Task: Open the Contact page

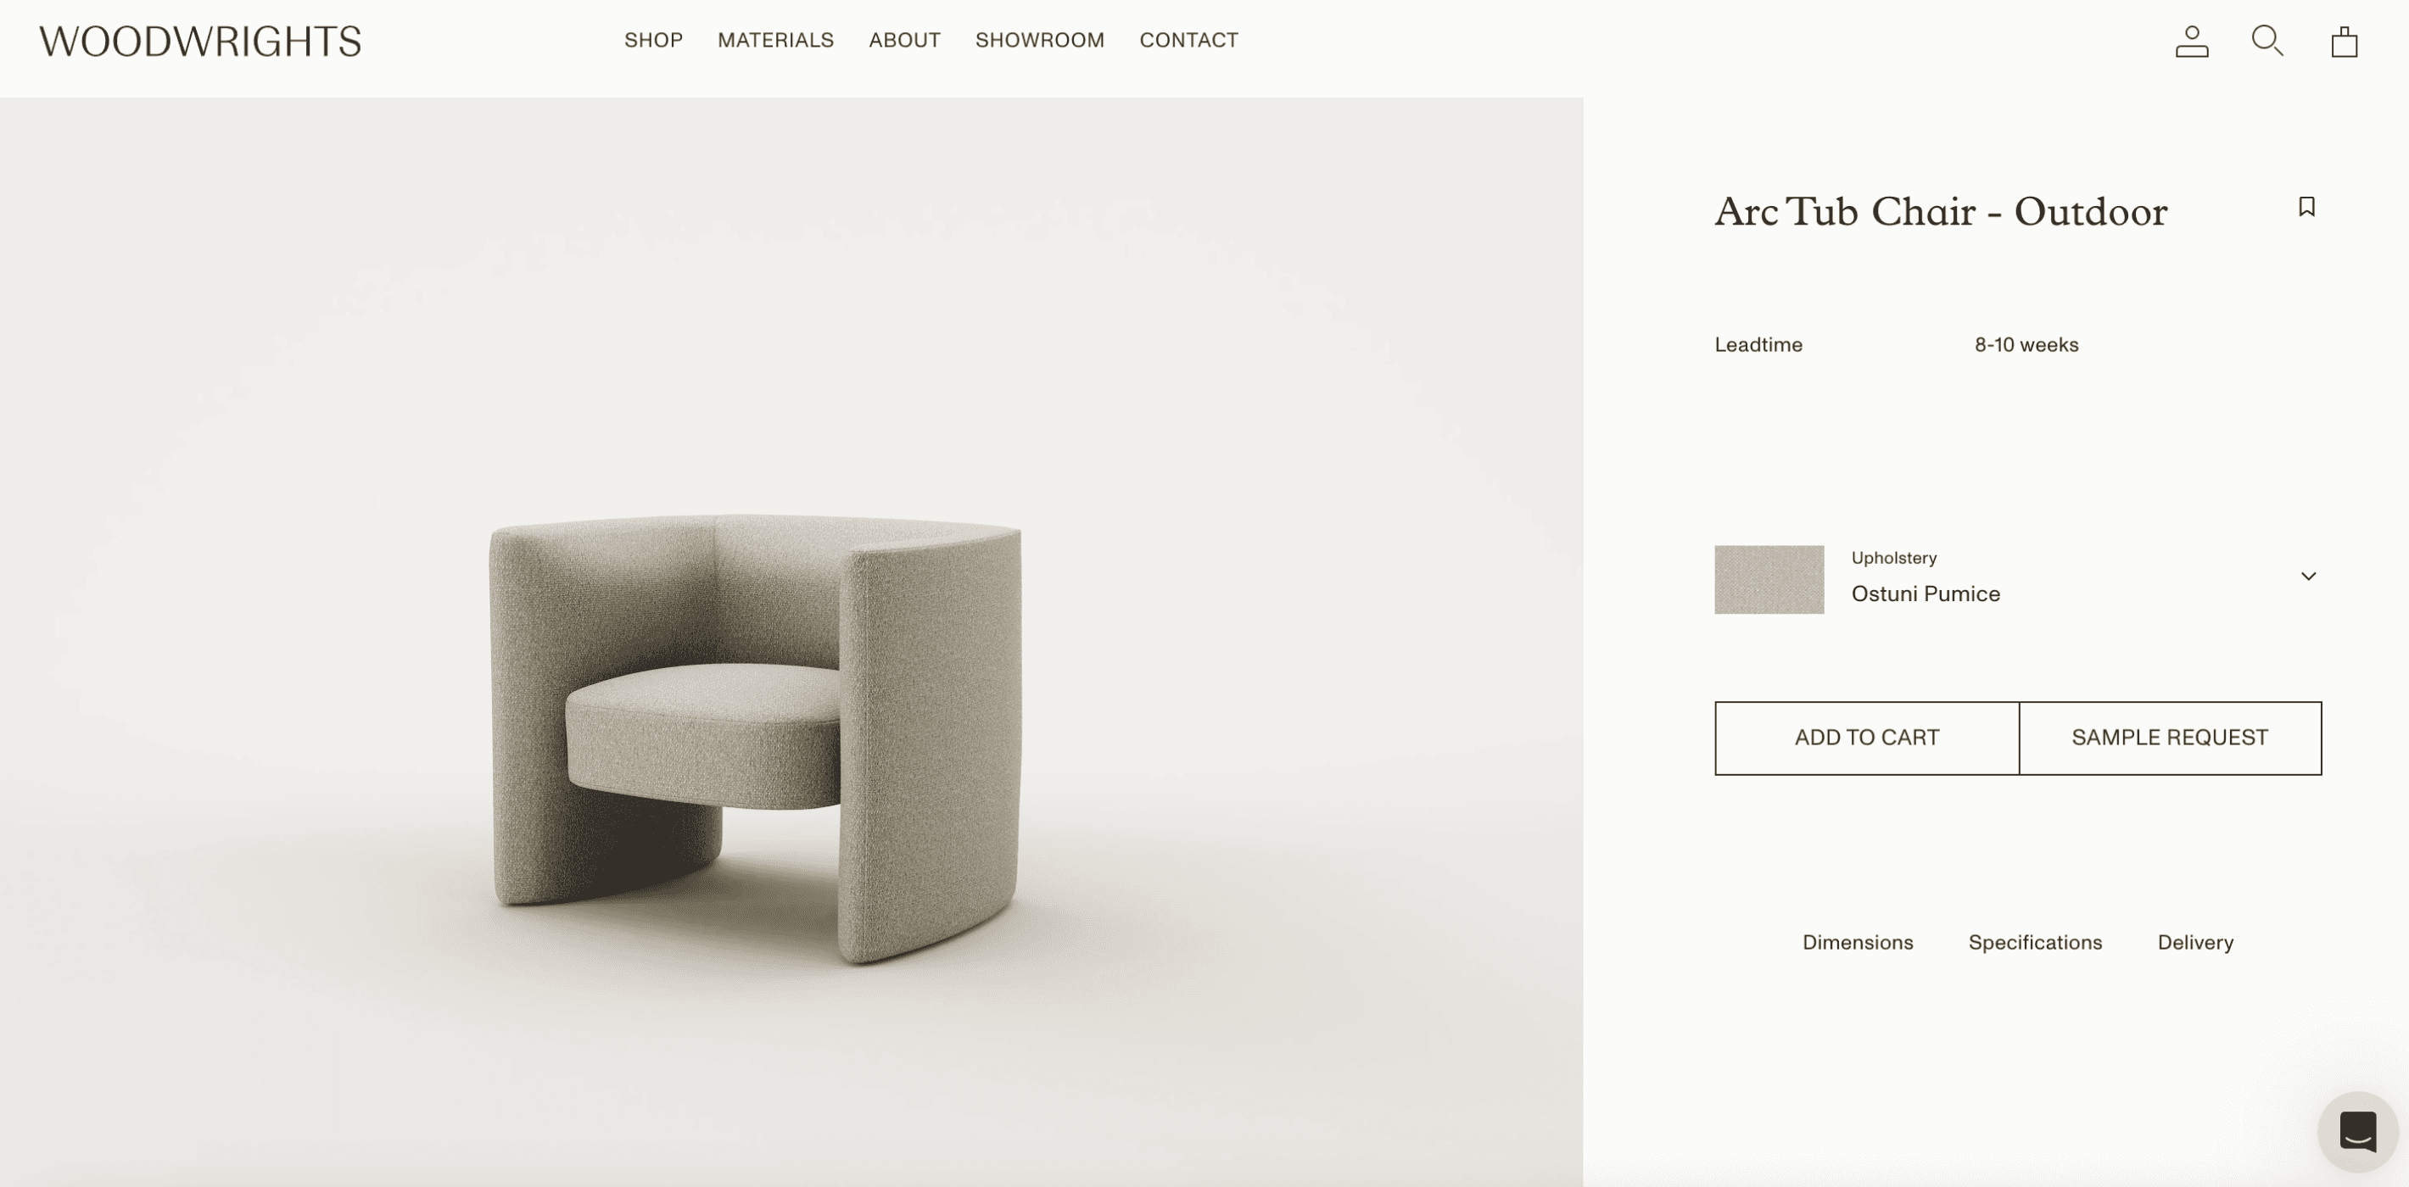Action: coord(1188,40)
